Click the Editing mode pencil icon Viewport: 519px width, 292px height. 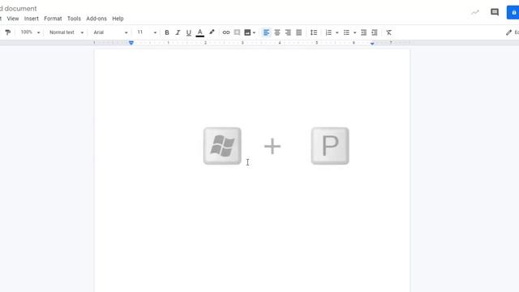tap(508, 32)
